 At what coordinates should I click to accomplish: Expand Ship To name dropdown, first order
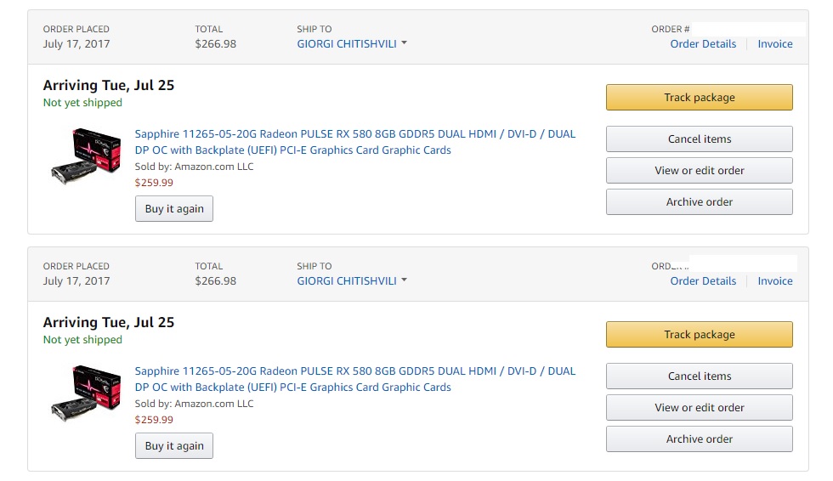tap(352, 44)
